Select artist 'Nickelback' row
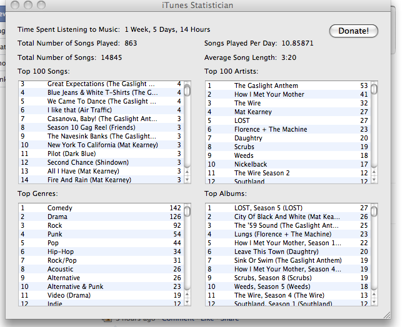This screenshot has width=405, height=327. 288,164
